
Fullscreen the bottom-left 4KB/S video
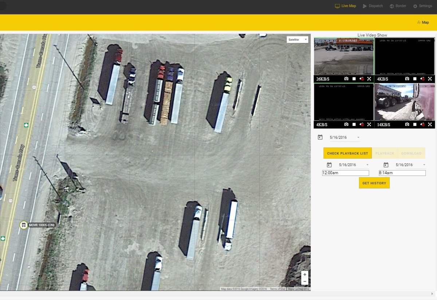(x=369, y=125)
